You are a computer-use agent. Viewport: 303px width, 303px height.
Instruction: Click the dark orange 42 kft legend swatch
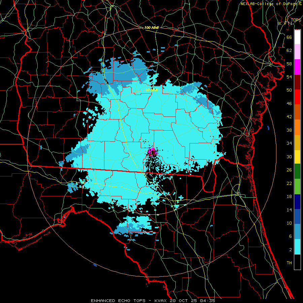(x=297, y=112)
